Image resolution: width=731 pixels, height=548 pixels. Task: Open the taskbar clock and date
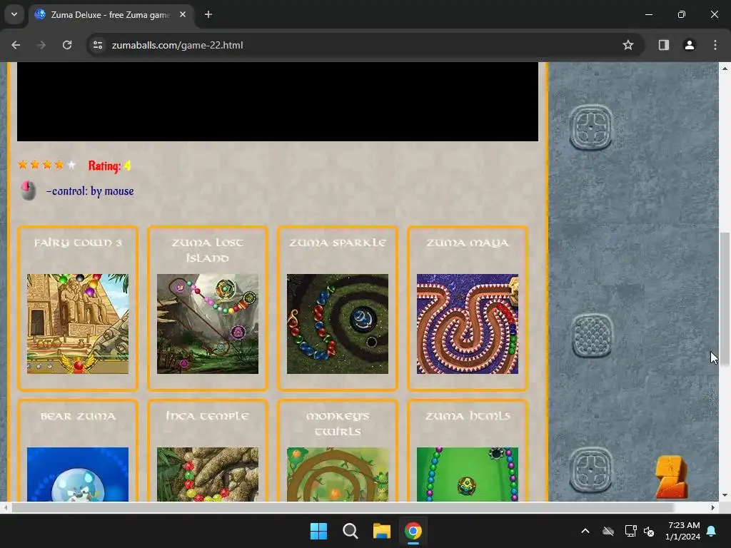coord(683,531)
